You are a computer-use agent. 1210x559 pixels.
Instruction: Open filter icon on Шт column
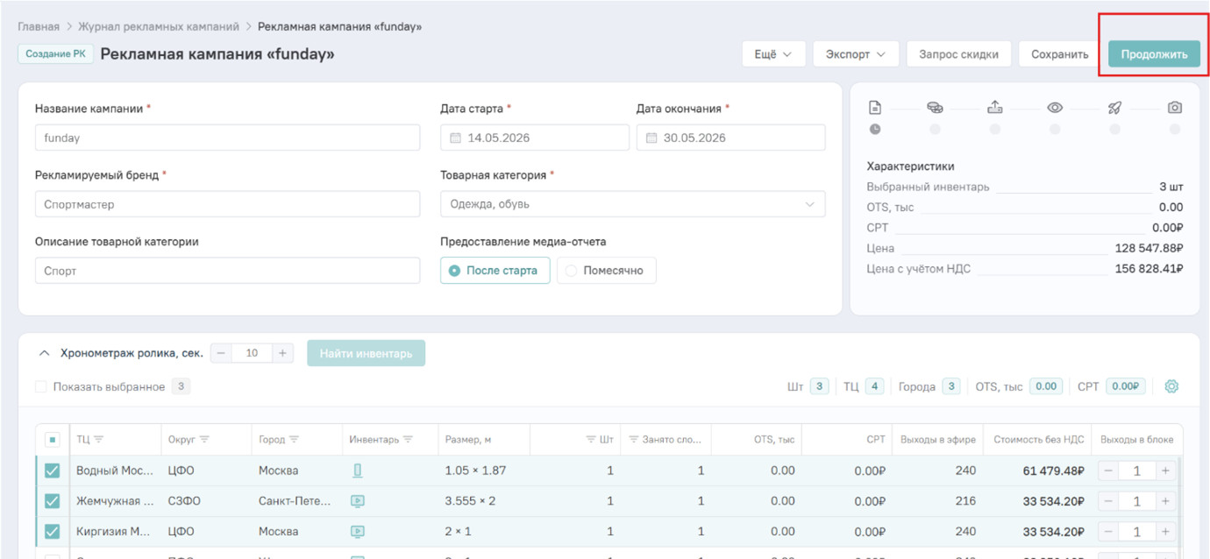(x=591, y=439)
